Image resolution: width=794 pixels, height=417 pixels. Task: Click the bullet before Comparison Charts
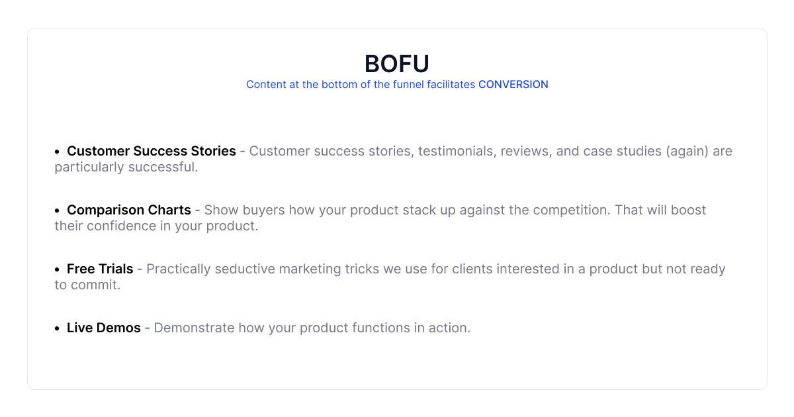pyautogui.click(x=58, y=210)
